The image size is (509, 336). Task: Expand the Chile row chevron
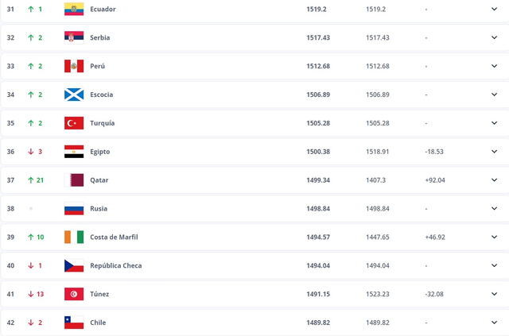(495, 322)
